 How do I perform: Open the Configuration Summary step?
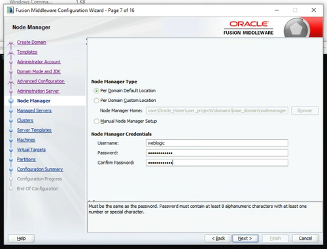[x=40, y=169]
